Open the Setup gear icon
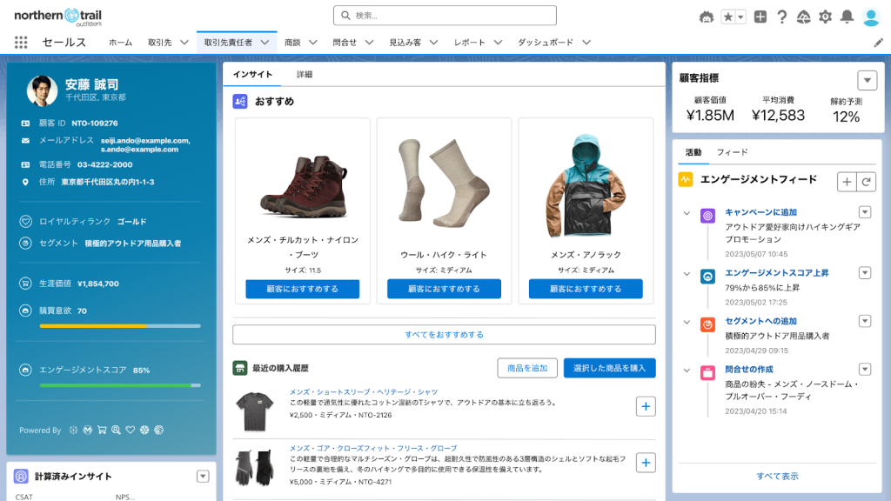 click(825, 17)
